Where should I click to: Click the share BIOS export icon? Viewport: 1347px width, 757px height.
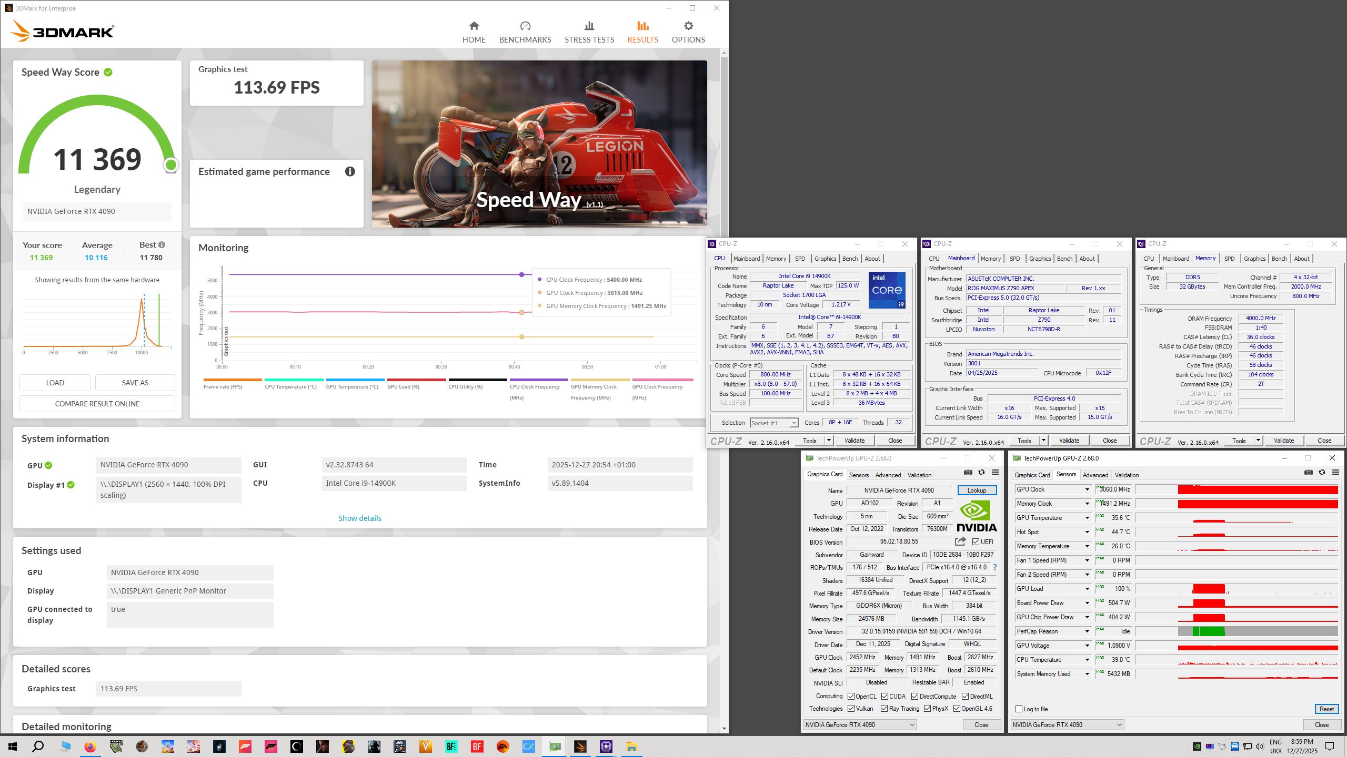[x=960, y=541]
